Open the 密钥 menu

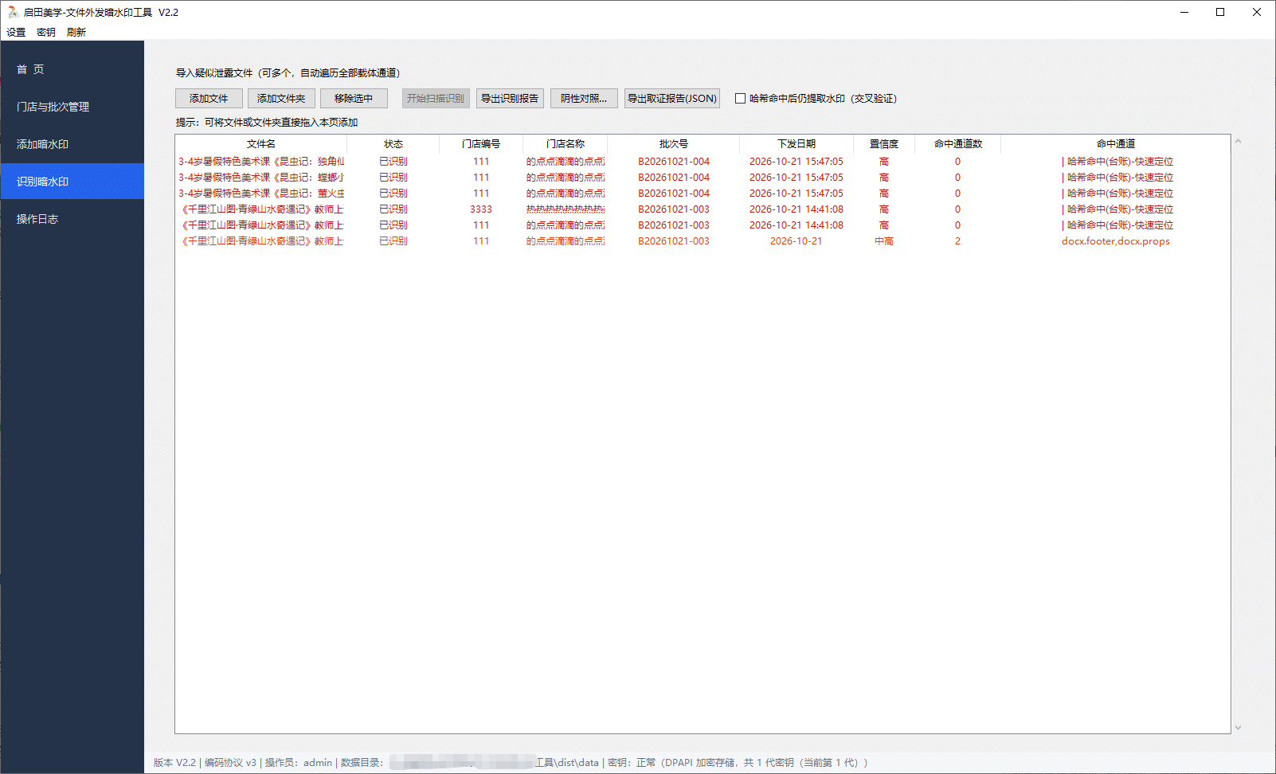pyautogui.click(x=46, y=33)
